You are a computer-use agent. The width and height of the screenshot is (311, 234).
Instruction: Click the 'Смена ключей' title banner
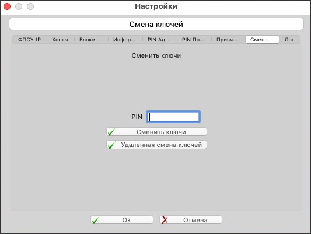coord(156,24)
